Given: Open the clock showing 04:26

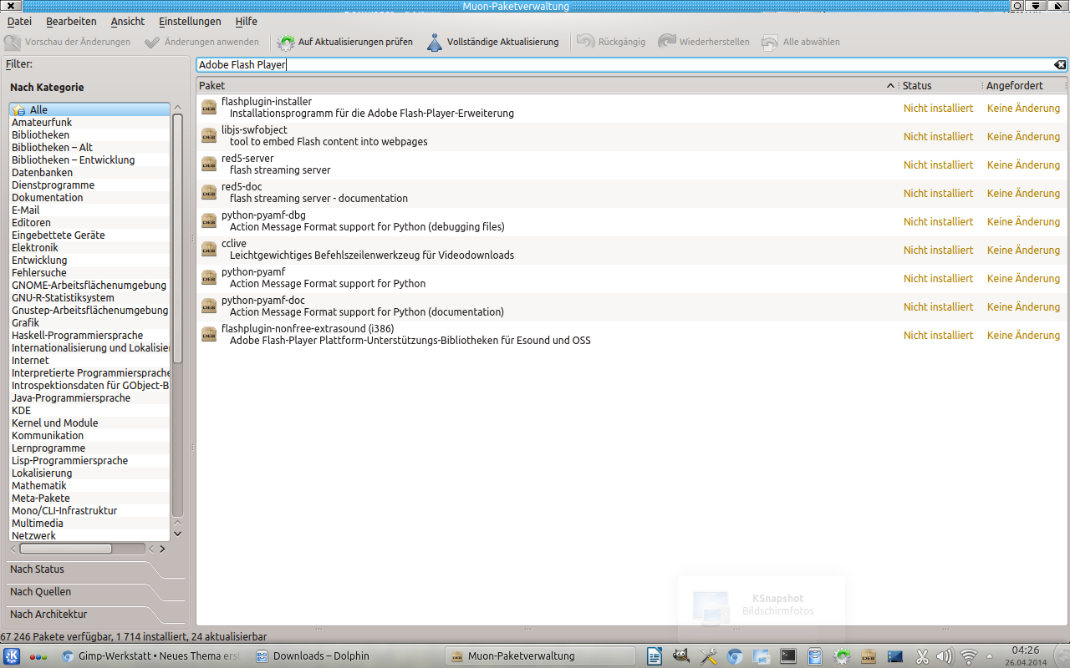Looking at the screenshot, I should tap(1026, 656).
